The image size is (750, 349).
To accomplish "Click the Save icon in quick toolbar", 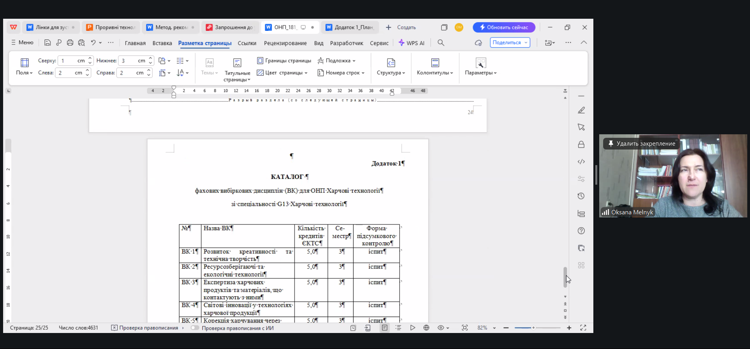I will pos(47,43).
